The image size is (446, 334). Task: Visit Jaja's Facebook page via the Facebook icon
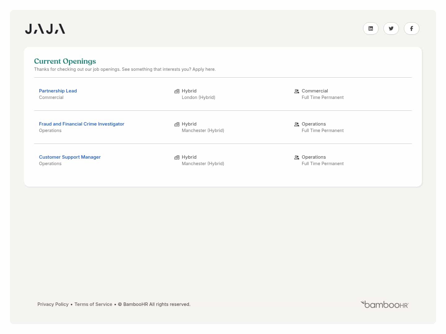coord(412,28)
